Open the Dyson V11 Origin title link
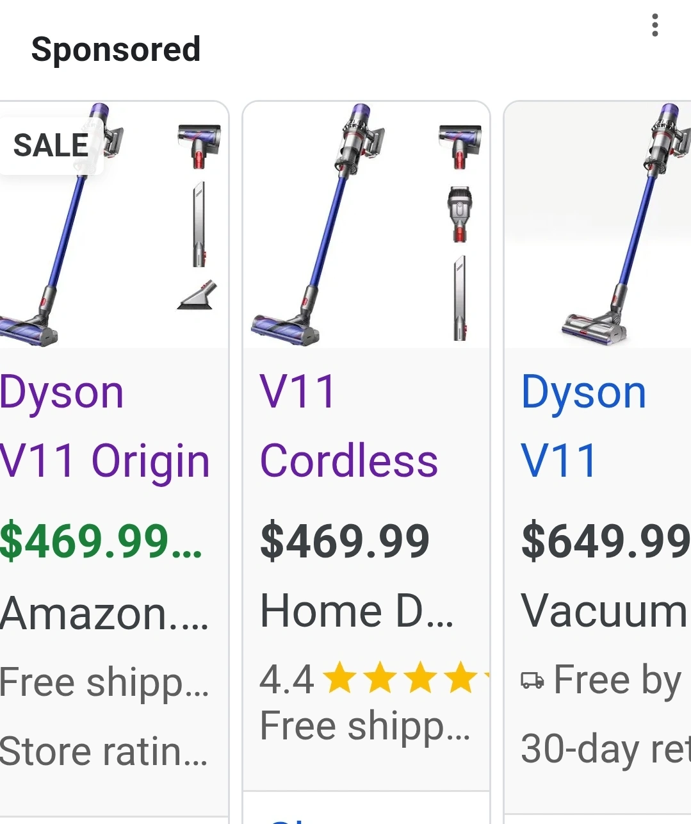Screen dimensions: 691x824 tap(105, 427)
